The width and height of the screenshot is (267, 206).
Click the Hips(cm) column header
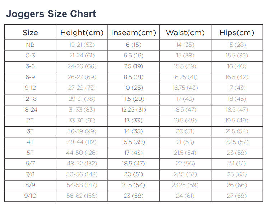[x=237, y=33]
